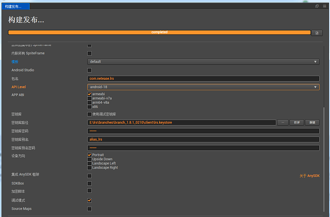This screenshot has width=330, height=217.
Task: Click the APP ABI label
Action: click(x=18, y=95)
